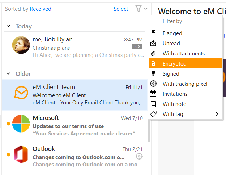The height and width of the screenshot is (175, 226).
Task: Click the Fri 11/1 date
Action: click(134, 87)
